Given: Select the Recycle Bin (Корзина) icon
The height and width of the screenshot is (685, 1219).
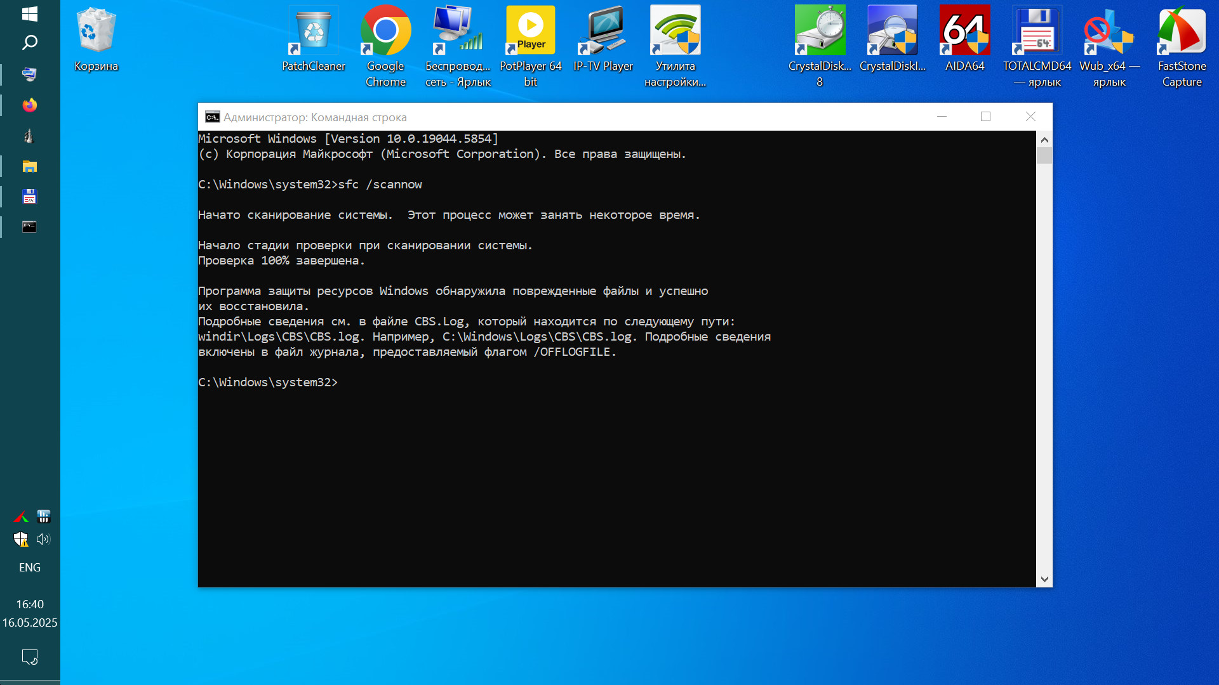Looking at the screenshot, I should coord(97,32).
